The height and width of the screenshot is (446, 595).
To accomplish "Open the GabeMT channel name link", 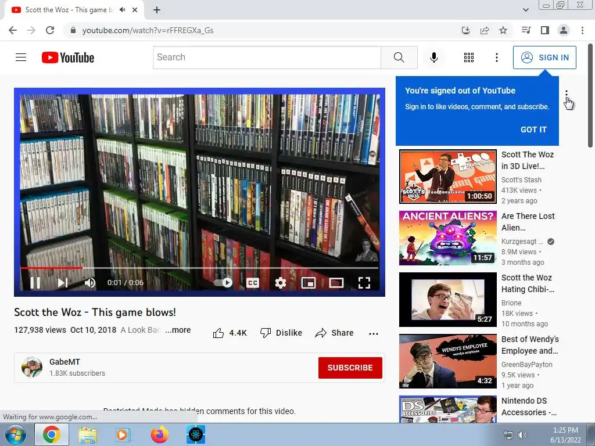I will point(64,362).
